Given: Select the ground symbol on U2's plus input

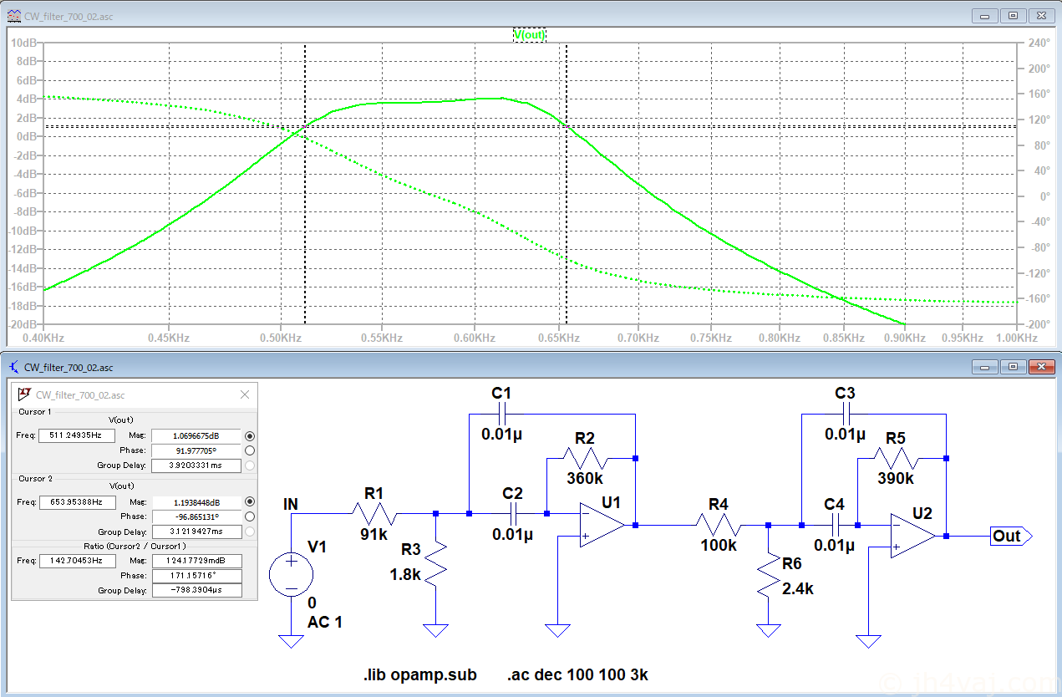Looking at the screenshot, I should (869, 641).
